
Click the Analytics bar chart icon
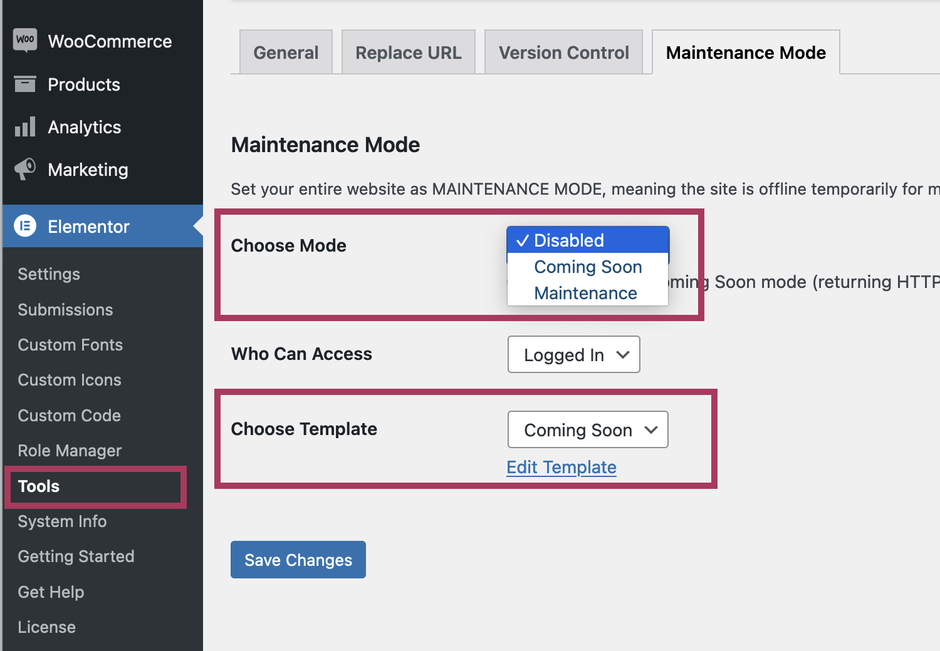pyautogui.click(x=25, y=127)
